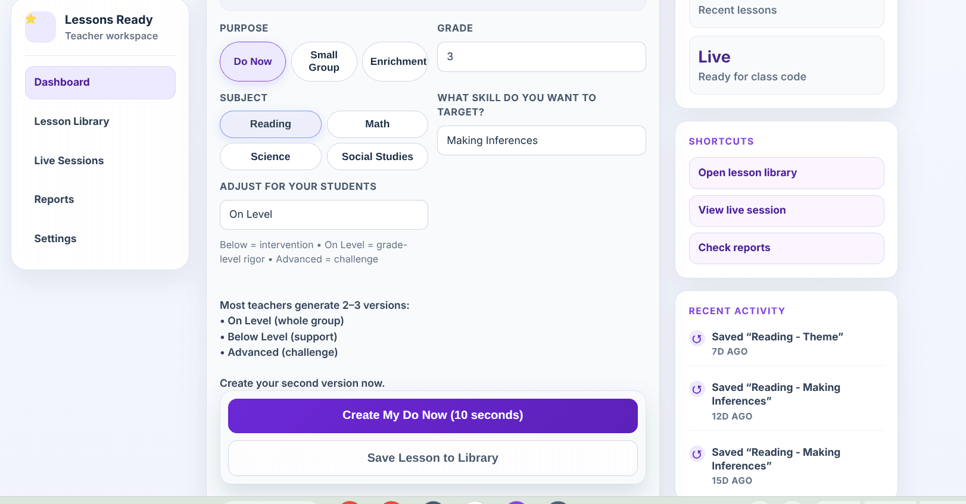Click the Create your second version now text
The image size is (966, 504).
pos(302,383)
